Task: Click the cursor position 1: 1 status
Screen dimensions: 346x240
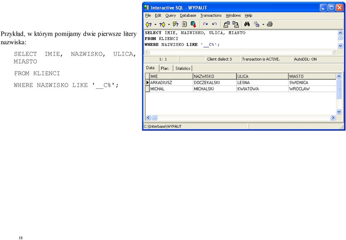Action: coord(163,59)
